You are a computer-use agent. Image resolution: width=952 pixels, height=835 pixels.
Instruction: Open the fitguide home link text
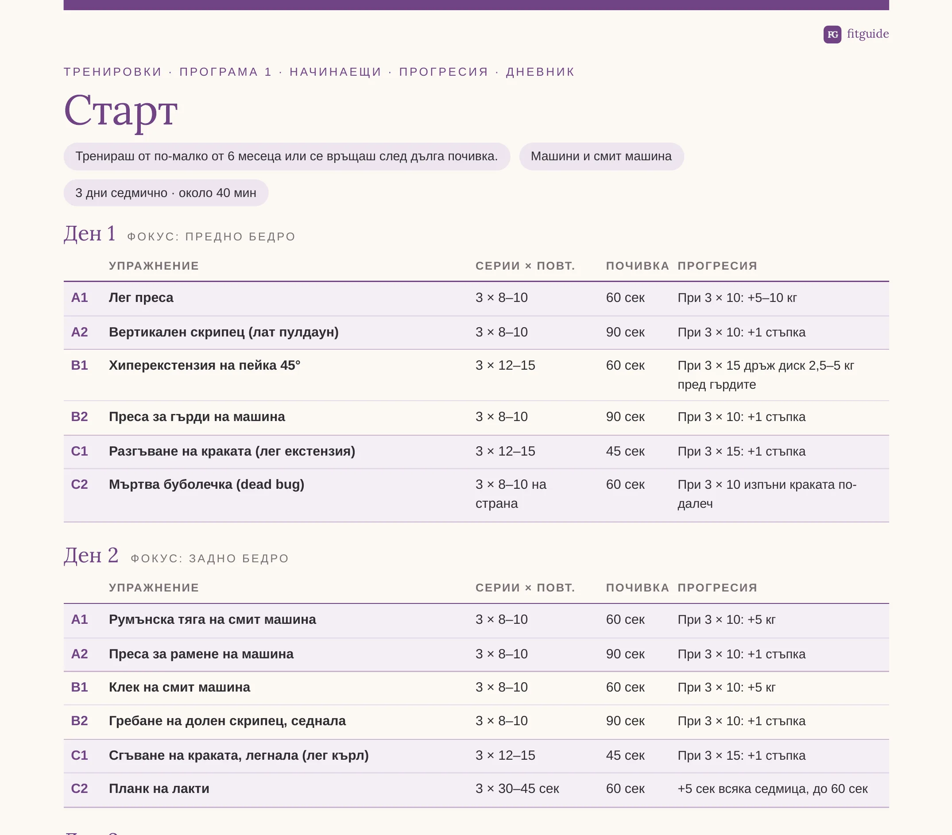pos(868,34)
